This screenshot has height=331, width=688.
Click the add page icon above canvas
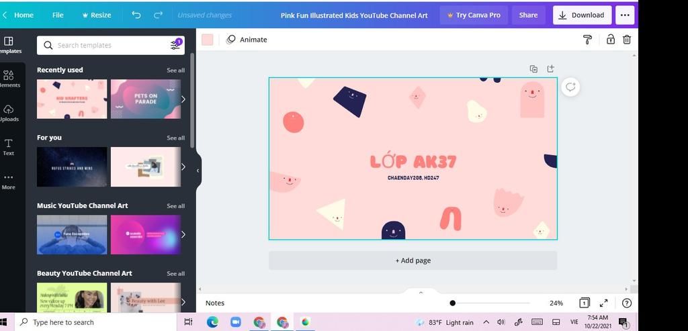[x=550, y=69]
